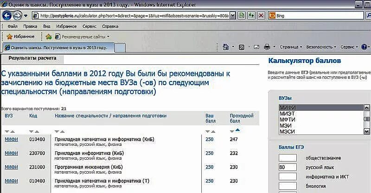Go forward with the Forward arrow button
Viewport: 371px width, 193px height.
17,16
